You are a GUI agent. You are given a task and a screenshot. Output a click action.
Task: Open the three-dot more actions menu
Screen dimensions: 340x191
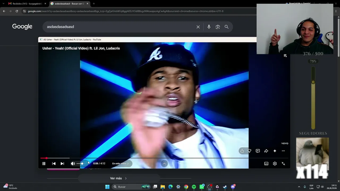coord(283,151)
